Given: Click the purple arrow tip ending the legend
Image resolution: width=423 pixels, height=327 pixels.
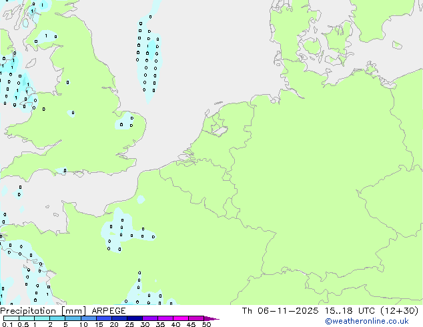Looking at the screenshot, I should coord(211,318).
